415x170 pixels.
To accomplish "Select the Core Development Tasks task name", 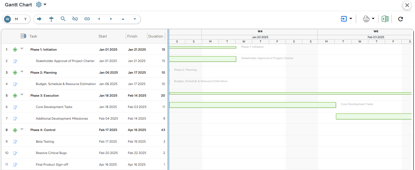I will 54,107.
